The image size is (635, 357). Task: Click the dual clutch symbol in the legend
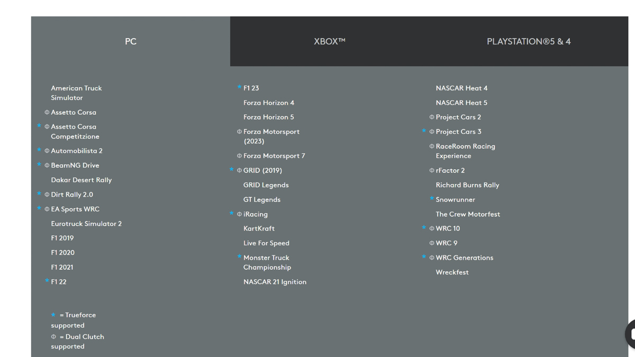coord(53,336)
